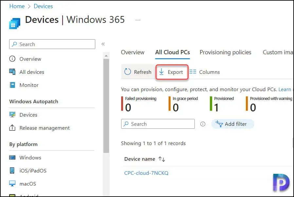
Task: Sort by Device name column
Action: (140, 159)
